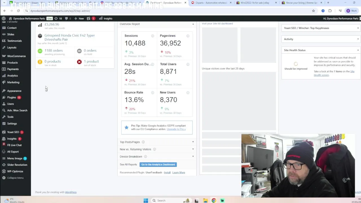The width and height of the screenshot is (361, 203).
Task: Collapse the admin sidebar menu
Action: pos(15,178)
